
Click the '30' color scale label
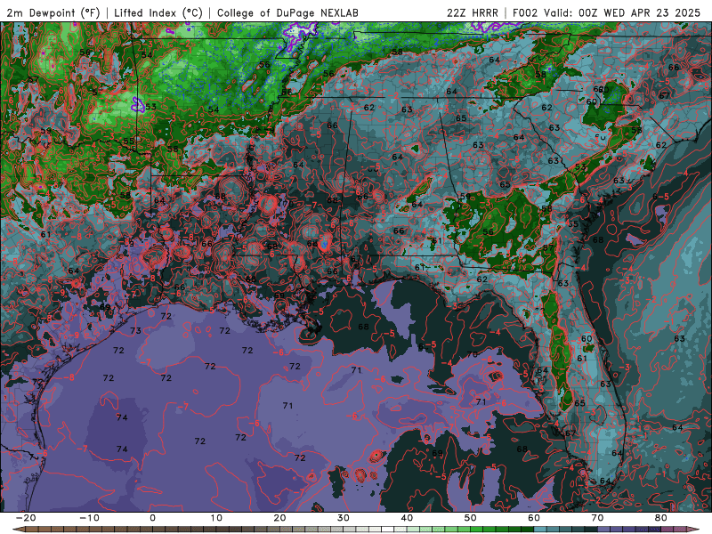[344, 518]
